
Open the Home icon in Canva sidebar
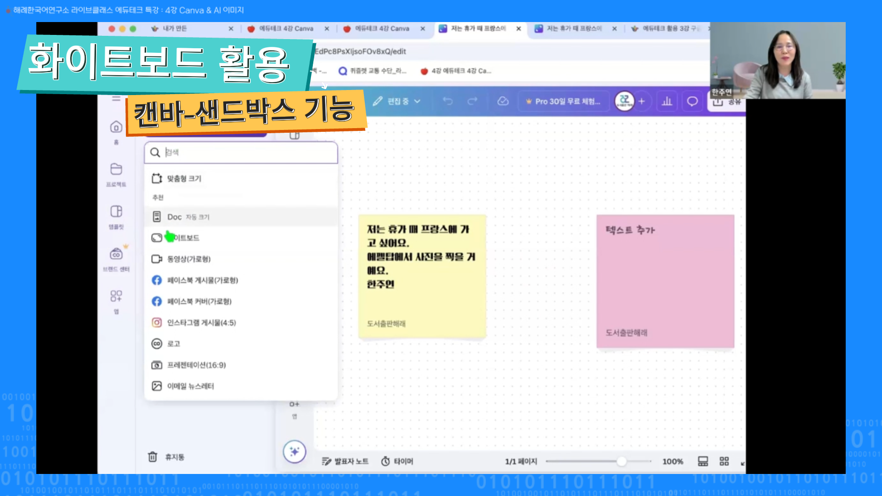click(116, 127)
